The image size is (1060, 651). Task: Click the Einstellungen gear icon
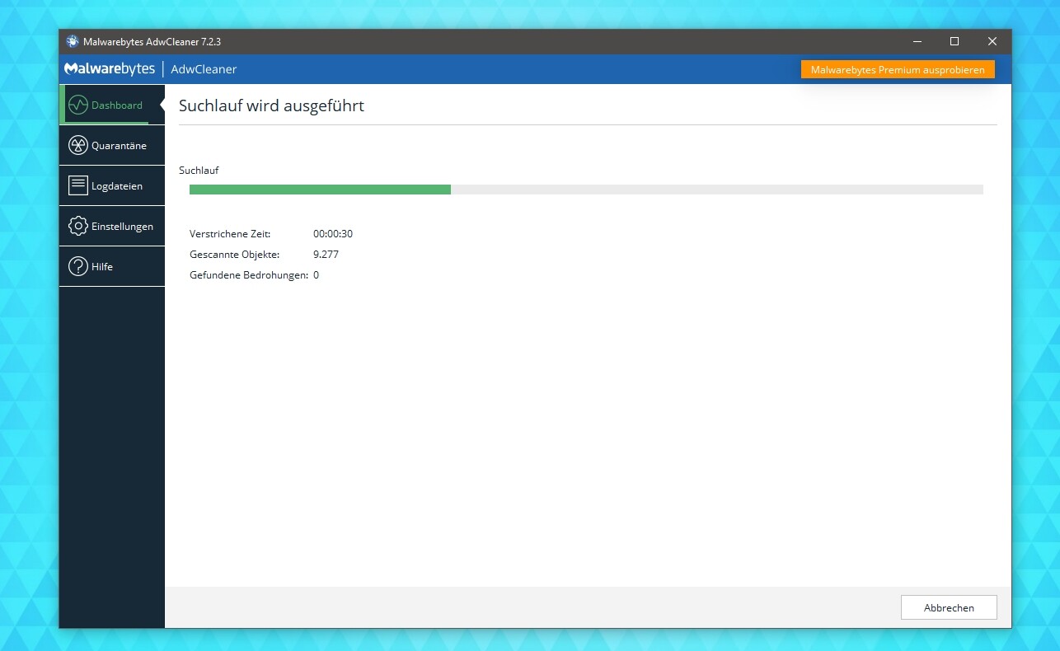pyautogui.click(x=78, y=226)
